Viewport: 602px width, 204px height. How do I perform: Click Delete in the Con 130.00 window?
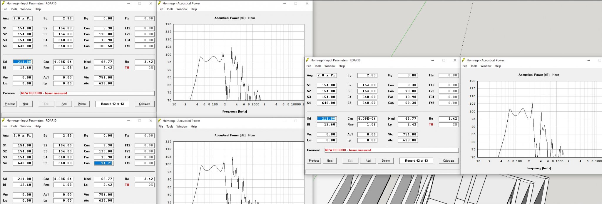click(x=82, y=104)
